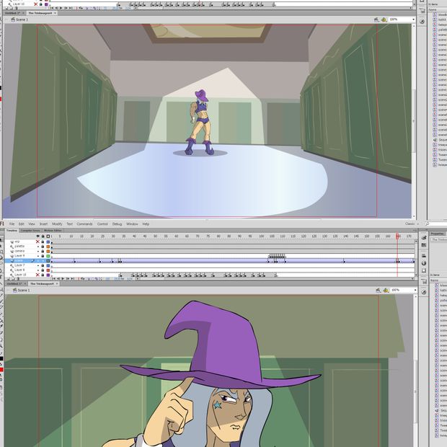
Task: Open the Window menu
Action: point(132,224)
